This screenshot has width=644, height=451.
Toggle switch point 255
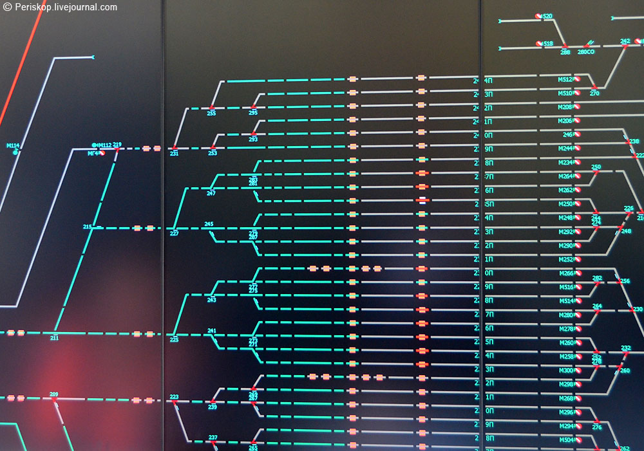[211, 107]
